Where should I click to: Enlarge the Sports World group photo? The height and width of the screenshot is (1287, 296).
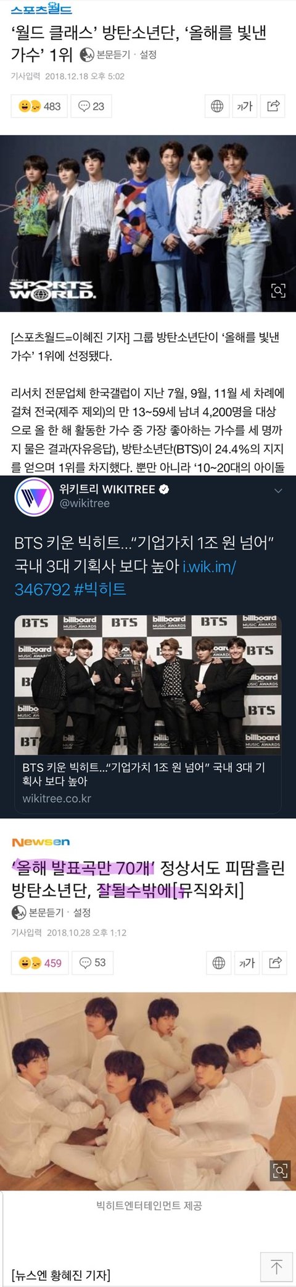pos(279,291)
